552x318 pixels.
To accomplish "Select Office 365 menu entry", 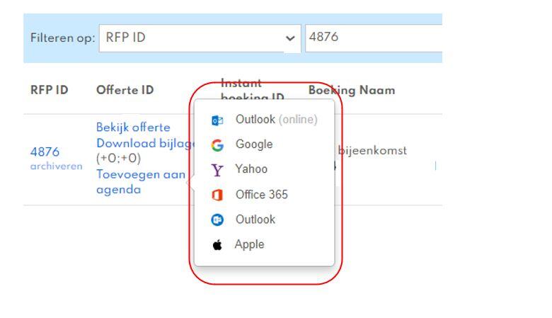I will pyautogui.click(x=264, y=194).
